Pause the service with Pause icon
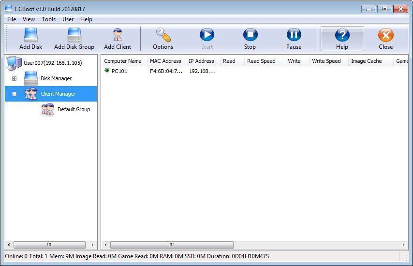Screen dimensions: 413x266 pyautogui.click(x=294, y=35)
